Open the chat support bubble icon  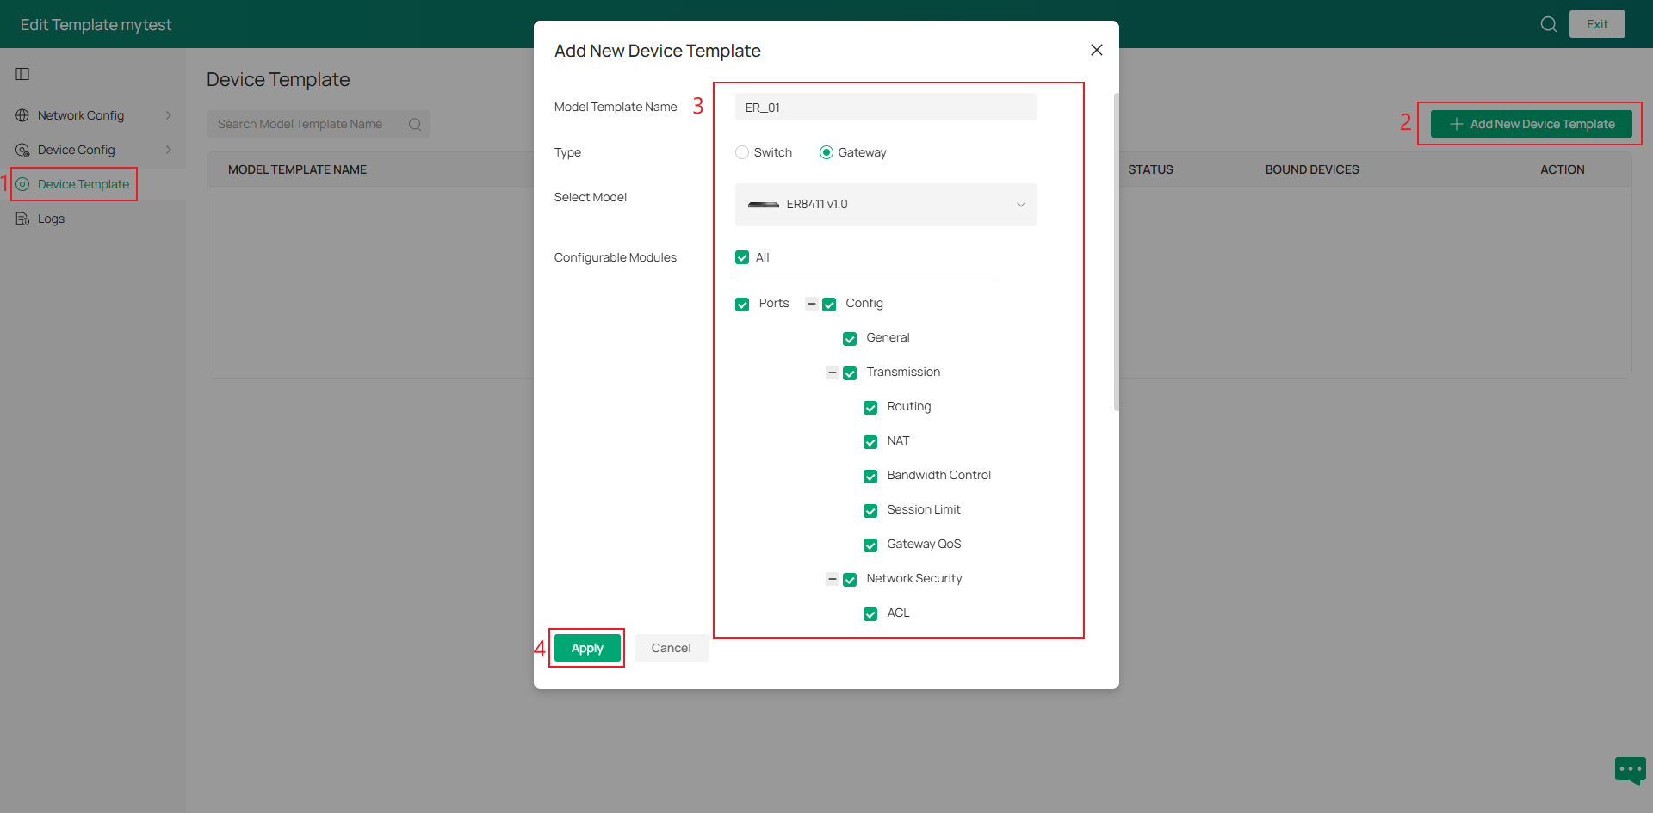(x=1631, y=770)
